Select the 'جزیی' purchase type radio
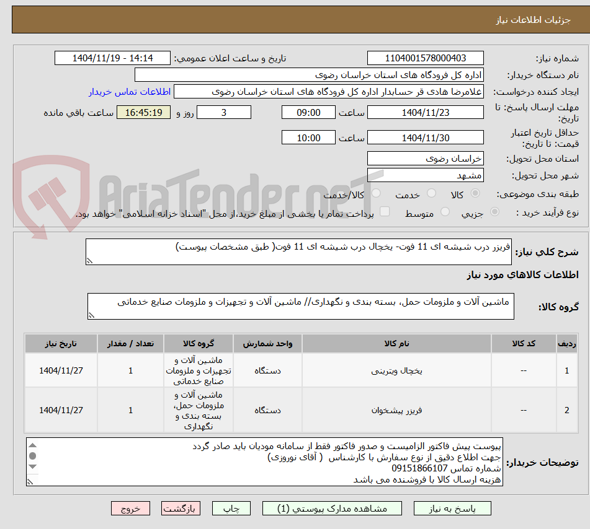 pos(495,212)
